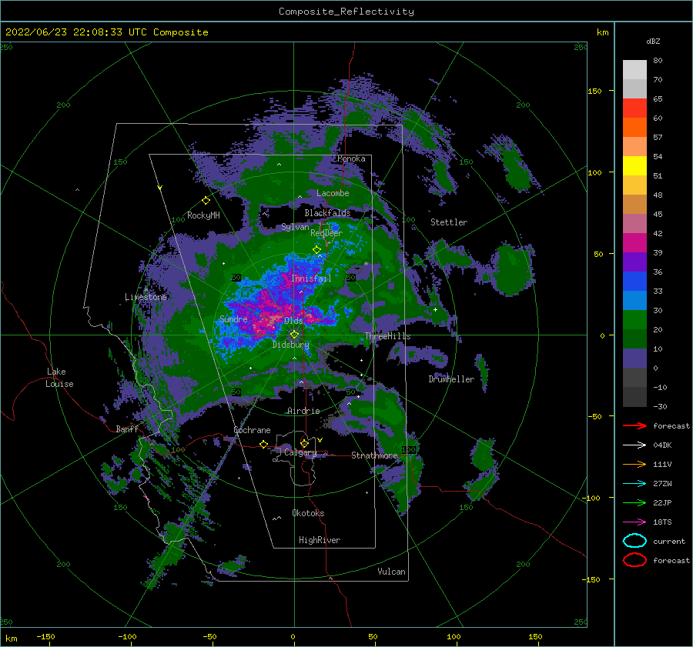
Task: Click the red forecast arrow legend icon
Action: (634, 425)
